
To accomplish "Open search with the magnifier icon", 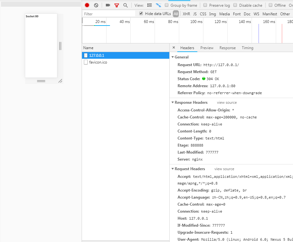I will pyautogui.click(x=125, y=5).
